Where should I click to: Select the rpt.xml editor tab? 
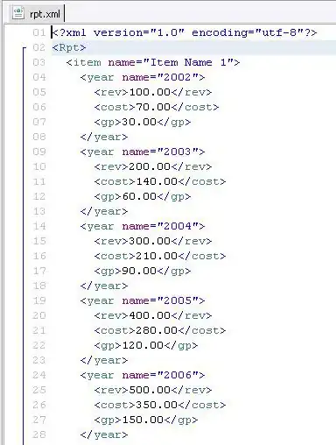(x=37, y=13)
